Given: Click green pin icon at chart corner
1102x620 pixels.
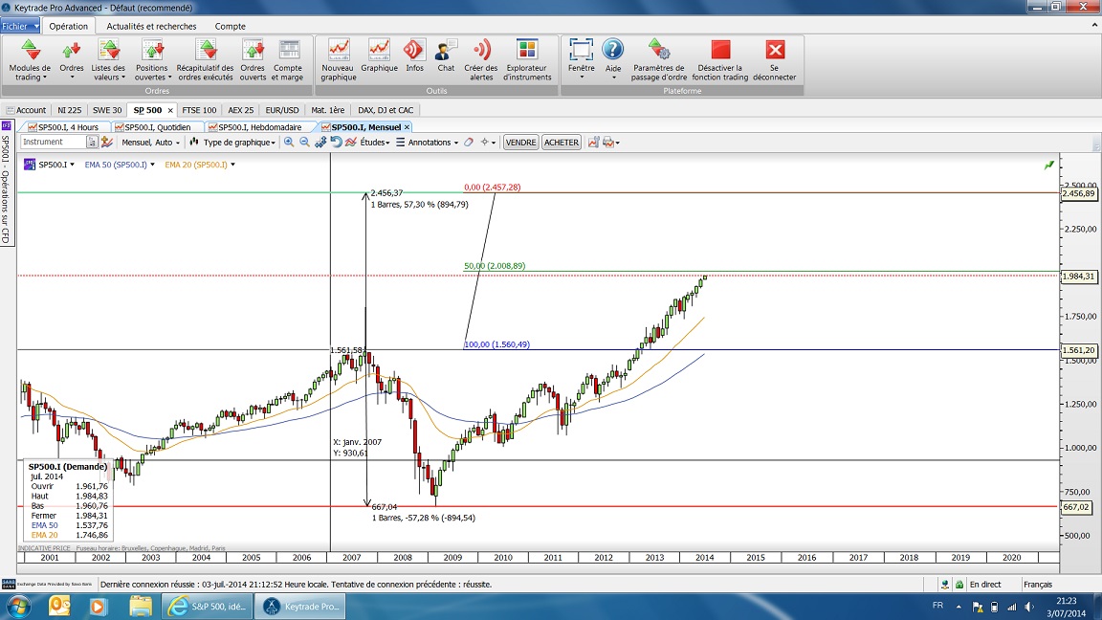Looking at the screenshot, I should point(1048,165).
